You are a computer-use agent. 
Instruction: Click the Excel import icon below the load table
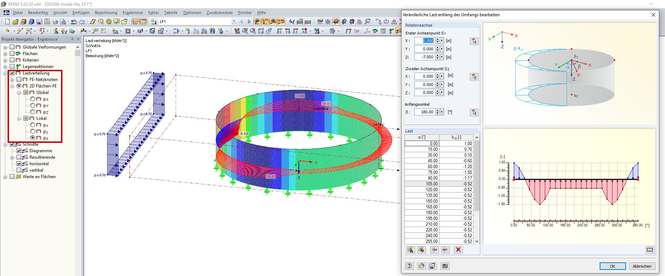[410, 250]
